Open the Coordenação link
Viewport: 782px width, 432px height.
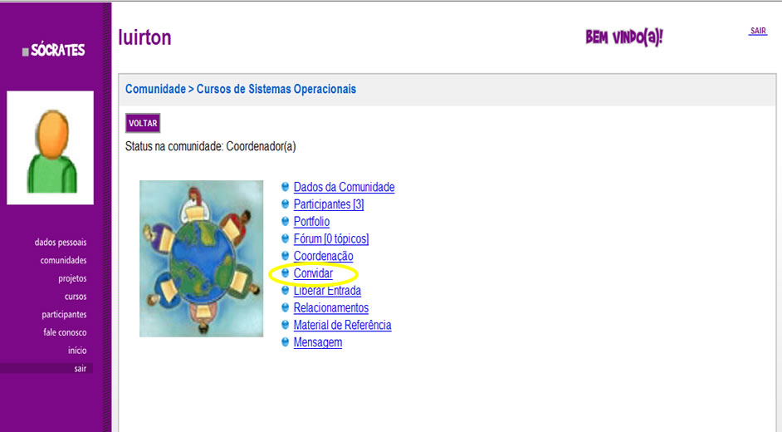point(323,257)
